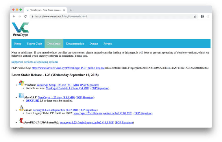222x142 pixels.
Task: Open the Donate navigation item
Action: [x=94, y=44]
